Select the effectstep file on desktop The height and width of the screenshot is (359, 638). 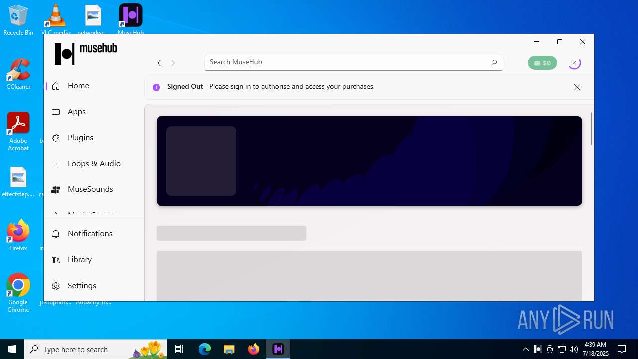(18, 182)
